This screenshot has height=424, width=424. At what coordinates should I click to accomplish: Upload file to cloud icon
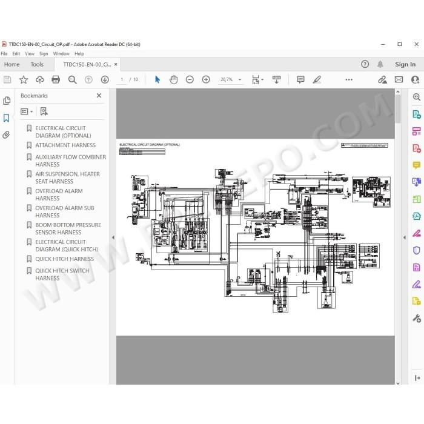coord(40,79)
